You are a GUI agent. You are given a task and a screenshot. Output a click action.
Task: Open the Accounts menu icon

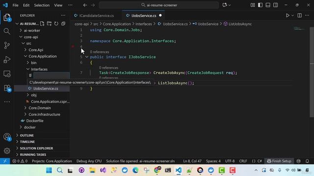click(7, 137)
